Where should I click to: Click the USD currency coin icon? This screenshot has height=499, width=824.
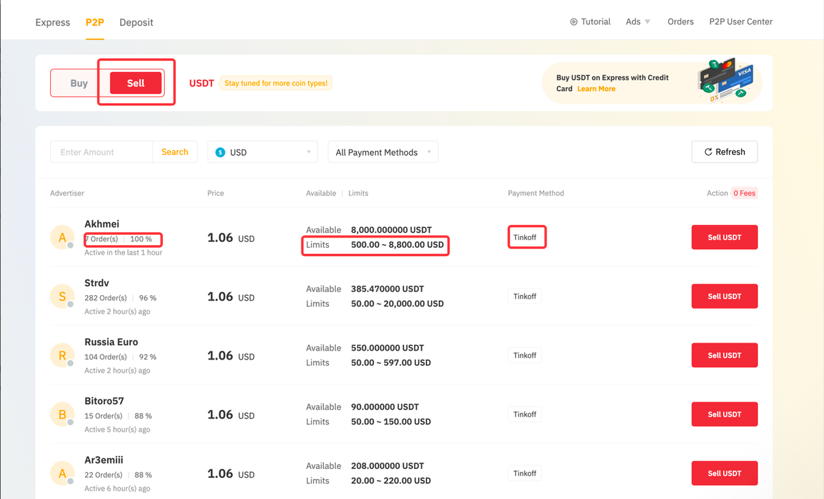tap(220, 152)
